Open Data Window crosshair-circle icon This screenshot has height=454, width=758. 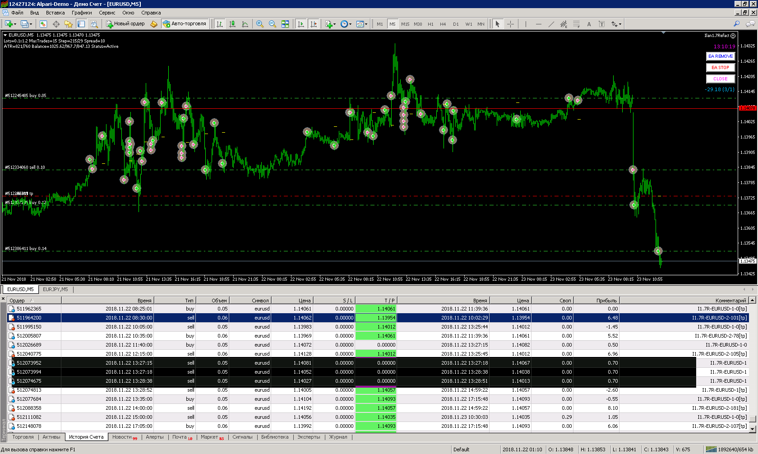coord(56,24)
